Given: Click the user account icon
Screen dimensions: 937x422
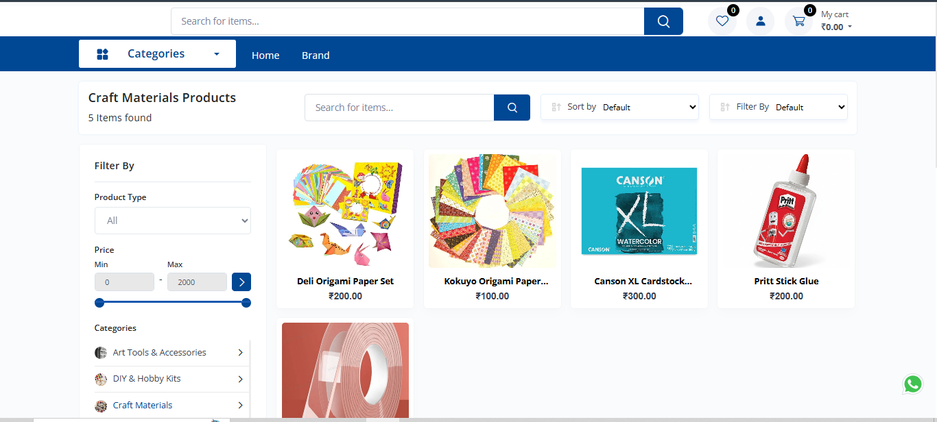Looking at the screenshot, I should coord(760,21).
